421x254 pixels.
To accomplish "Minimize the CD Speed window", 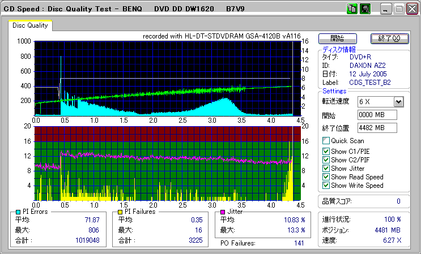I will (386, 9).
